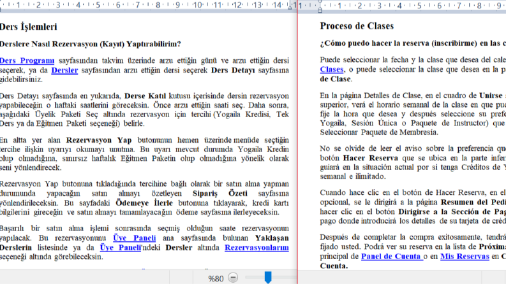Click the first line indent marker on the right ruler
Image resolution: width=506 pixels, height=284 pixels.
(320, 3)
